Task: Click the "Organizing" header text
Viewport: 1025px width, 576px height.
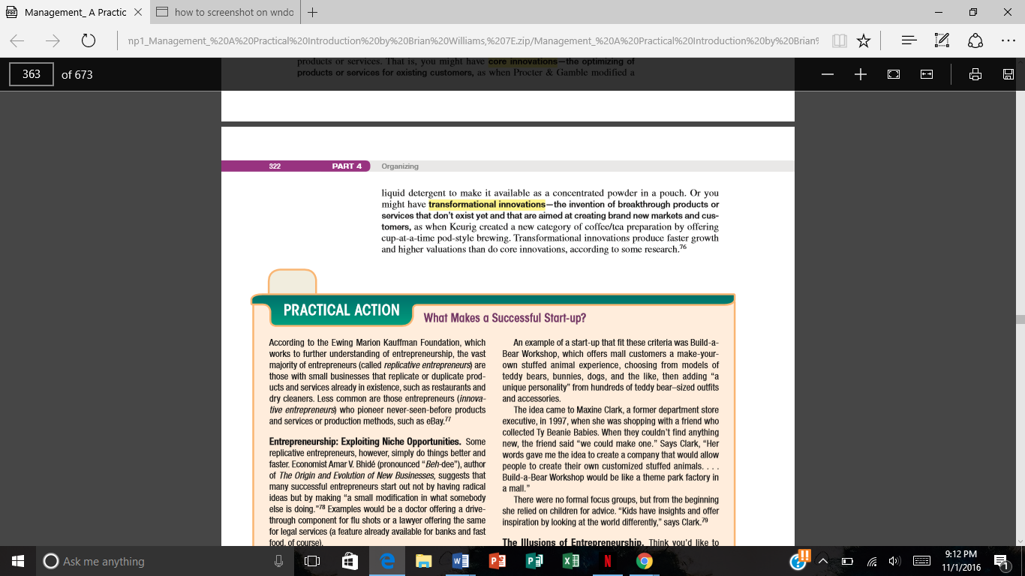Action: [x=400, y=166]
